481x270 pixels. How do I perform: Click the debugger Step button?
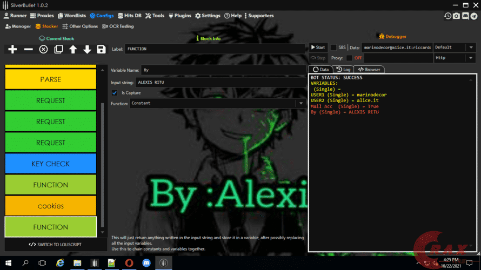(x=318, y=58)
